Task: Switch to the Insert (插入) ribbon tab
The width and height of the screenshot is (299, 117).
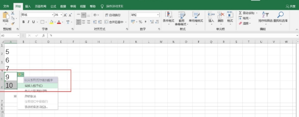Action: tap(28, 6)
